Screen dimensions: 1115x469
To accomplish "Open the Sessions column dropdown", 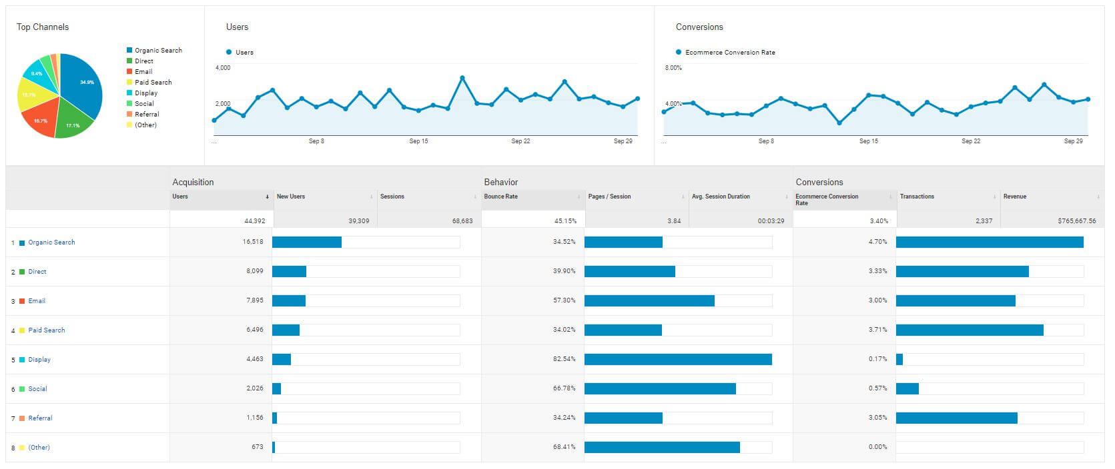I will pos(475,197).
